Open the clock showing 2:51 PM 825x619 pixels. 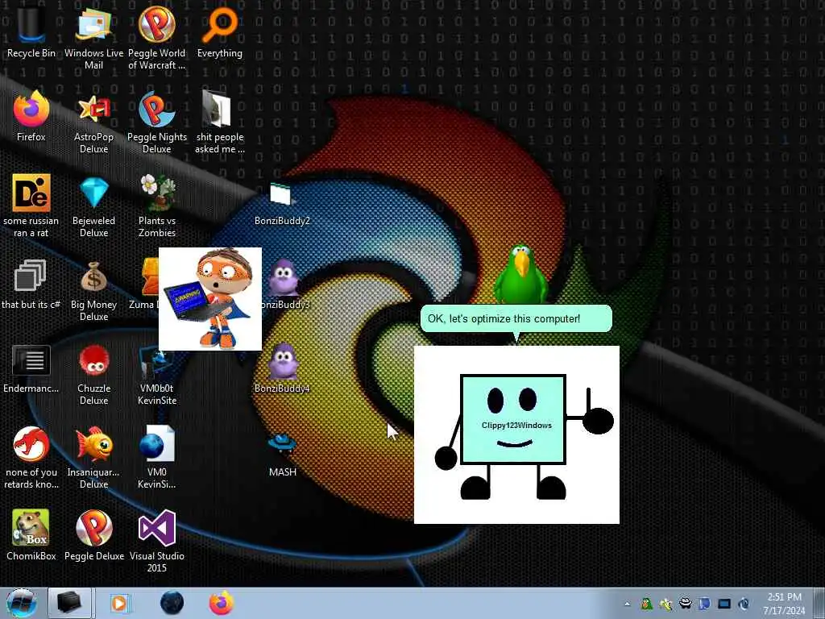click(x=784, y=604)
